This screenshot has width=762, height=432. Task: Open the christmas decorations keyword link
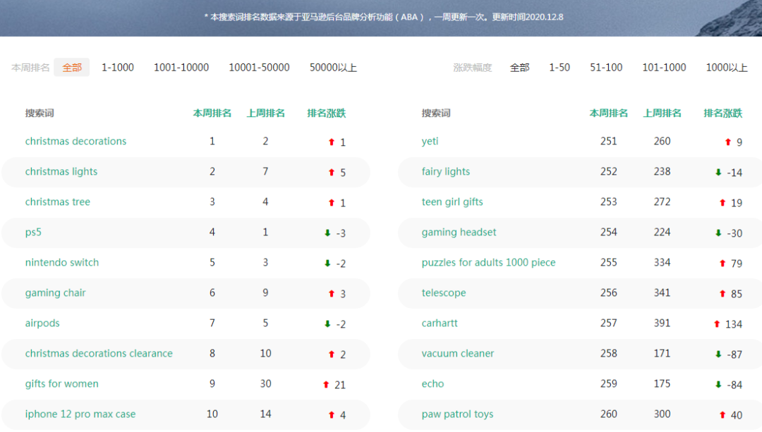[75, 142]
